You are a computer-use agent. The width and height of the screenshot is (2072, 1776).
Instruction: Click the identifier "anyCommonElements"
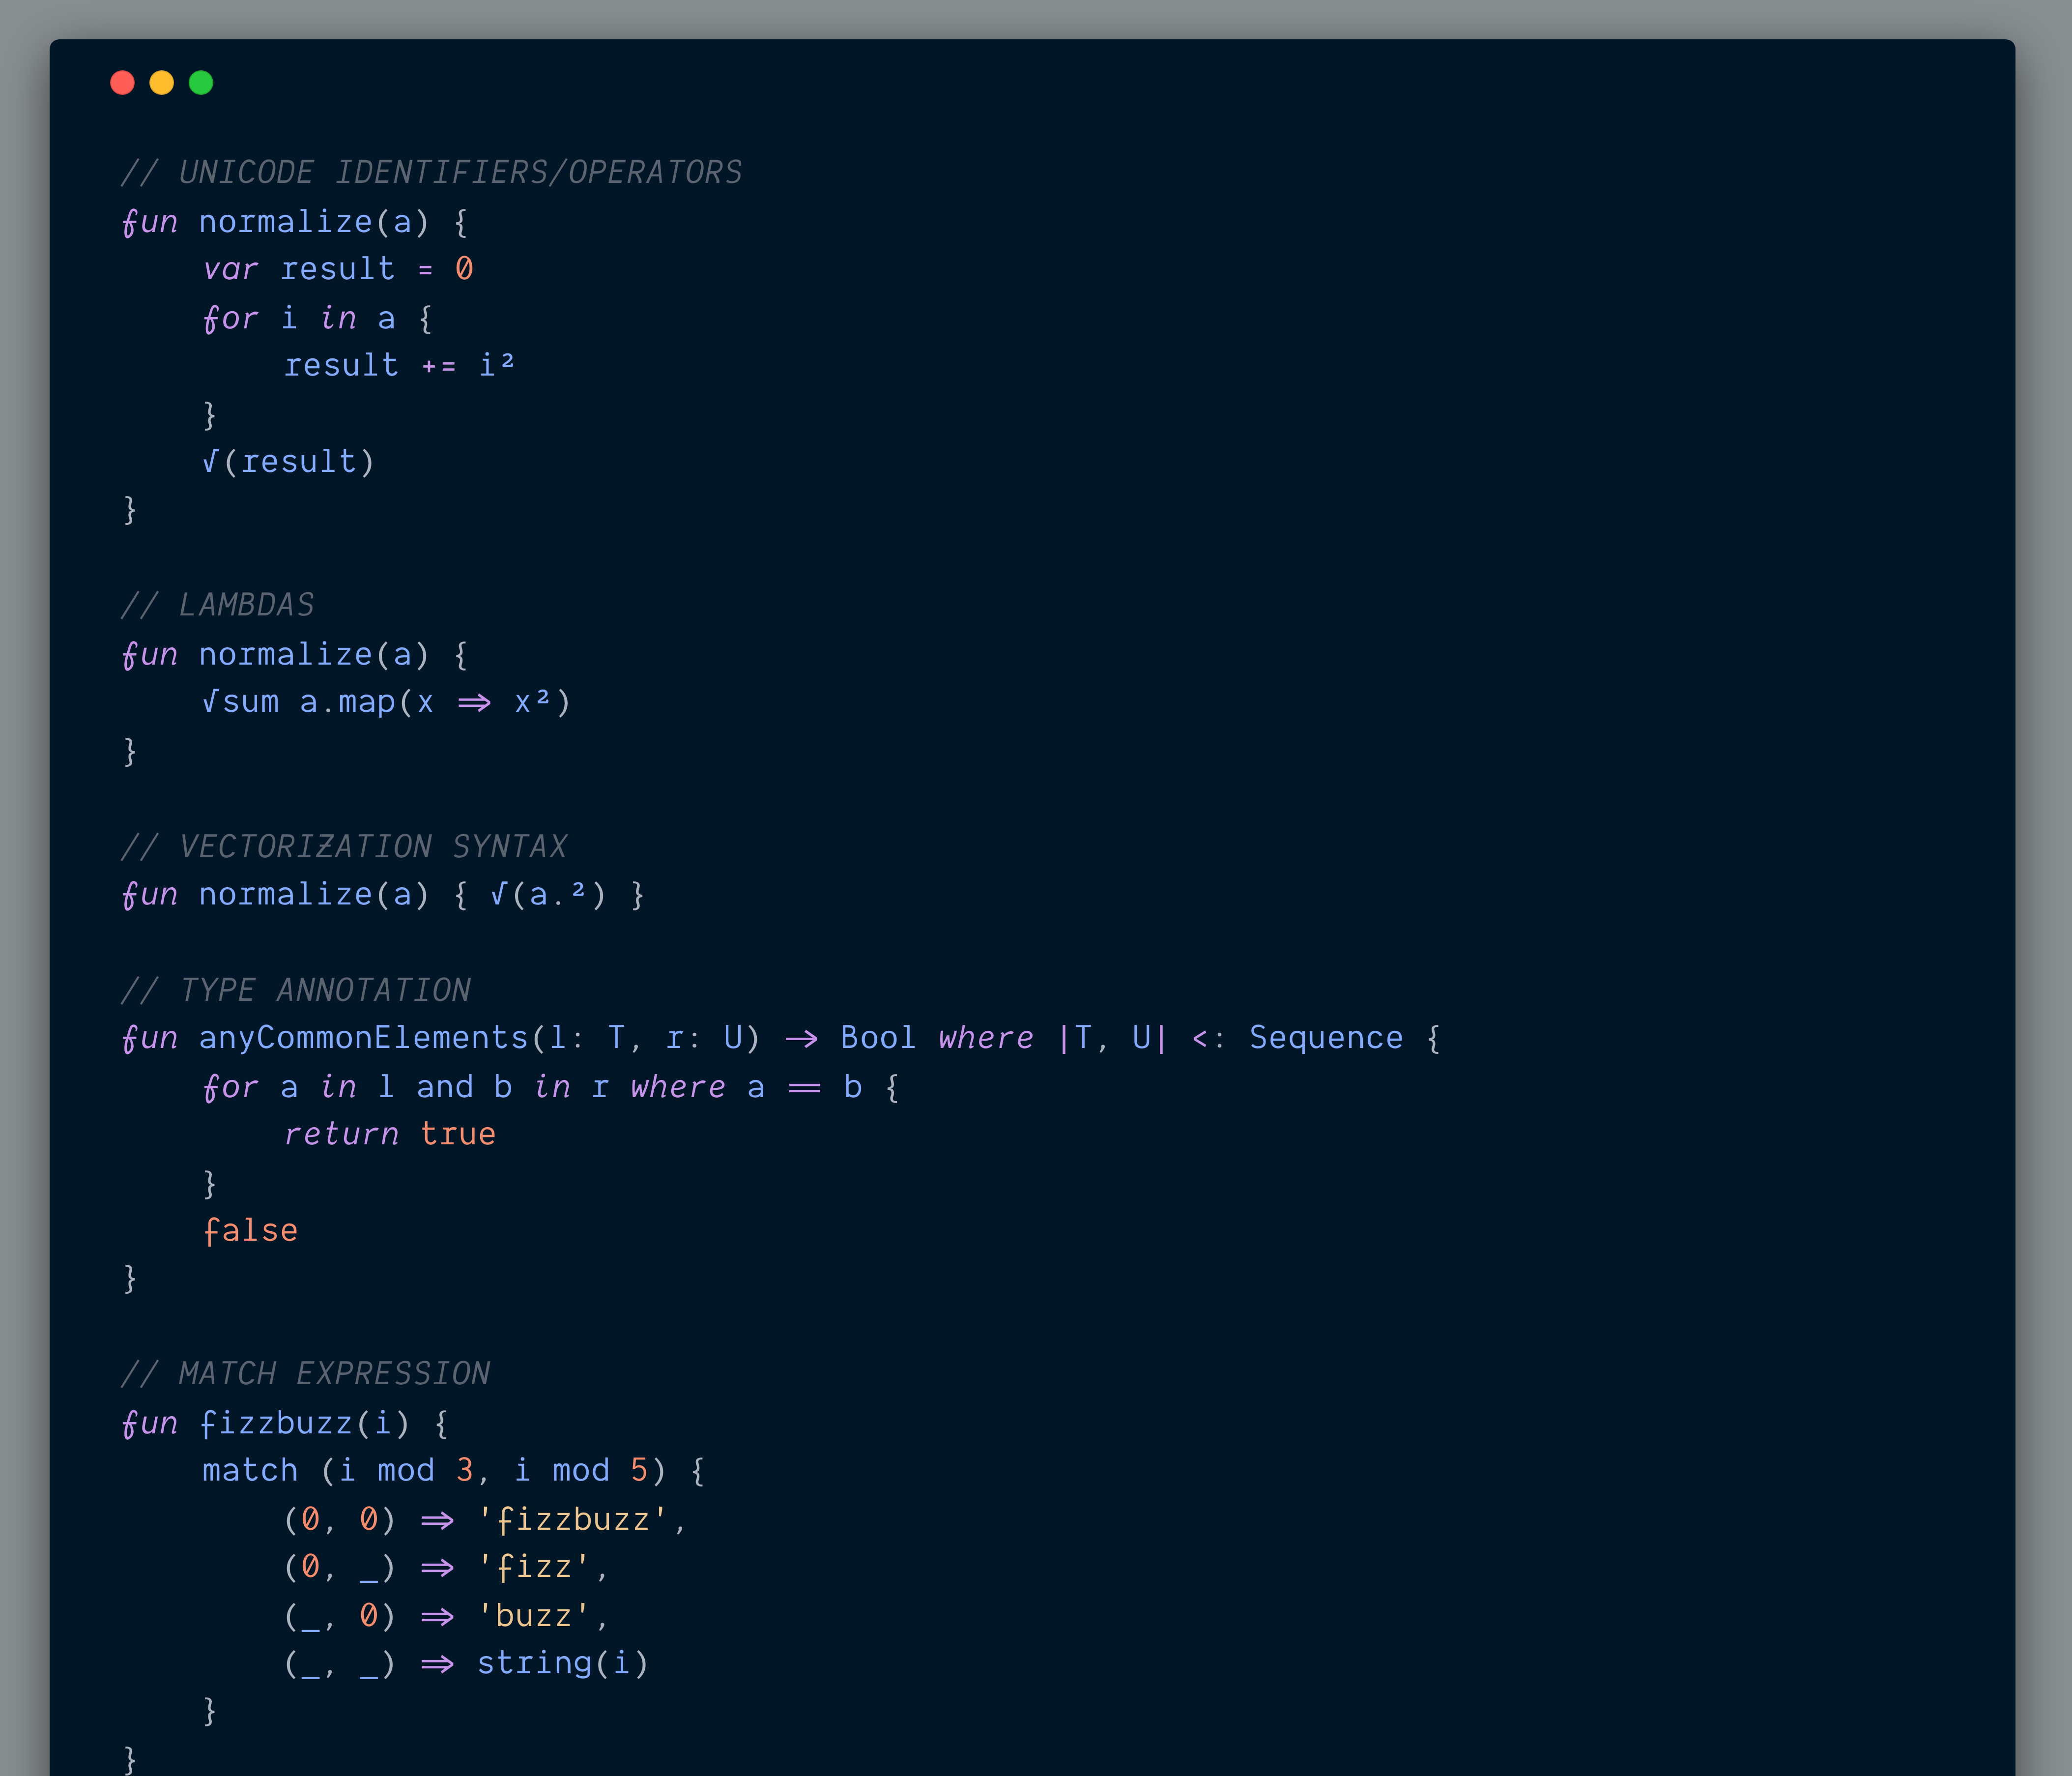(363, 1038)
